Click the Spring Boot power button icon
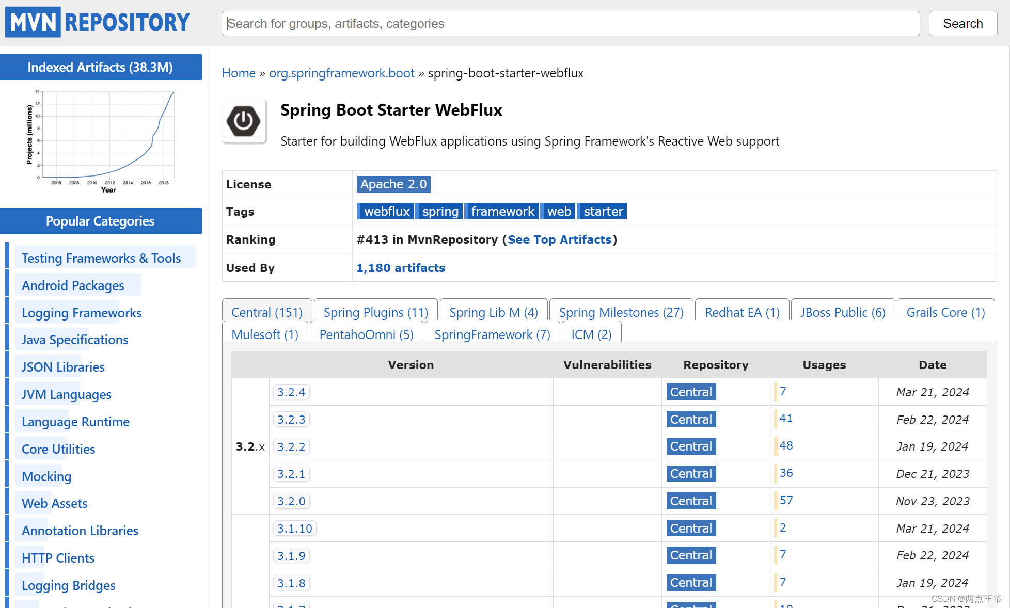Viewport: 1010px width, 608px height. [x=244, y=121]
